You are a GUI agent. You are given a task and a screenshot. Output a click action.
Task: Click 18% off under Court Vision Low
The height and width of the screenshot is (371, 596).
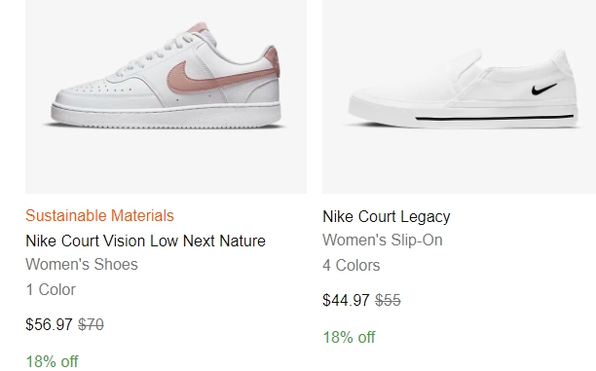pyautogui.click(x=52, y=361)
